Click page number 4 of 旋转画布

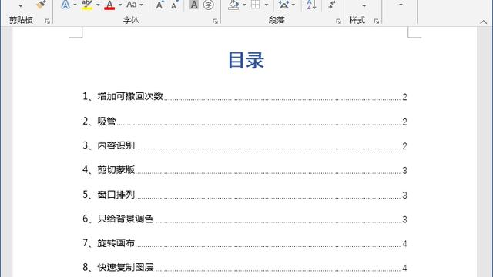coord(404,244)
